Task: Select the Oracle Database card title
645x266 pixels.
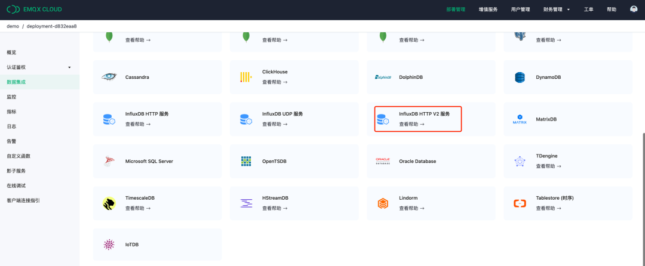Action: (417, 161)
